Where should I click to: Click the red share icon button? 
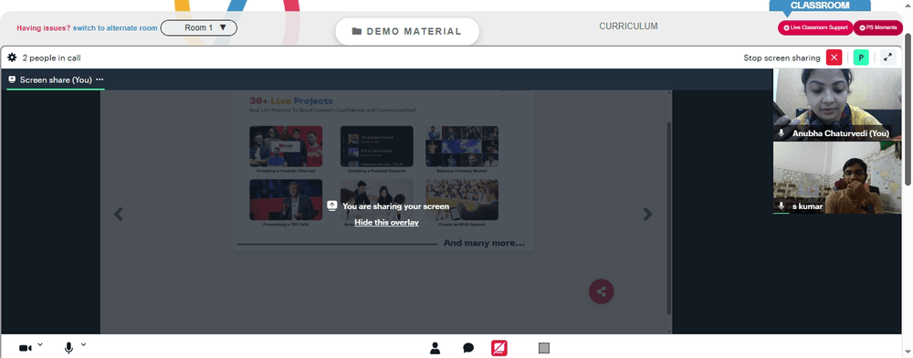pos(601,291)
